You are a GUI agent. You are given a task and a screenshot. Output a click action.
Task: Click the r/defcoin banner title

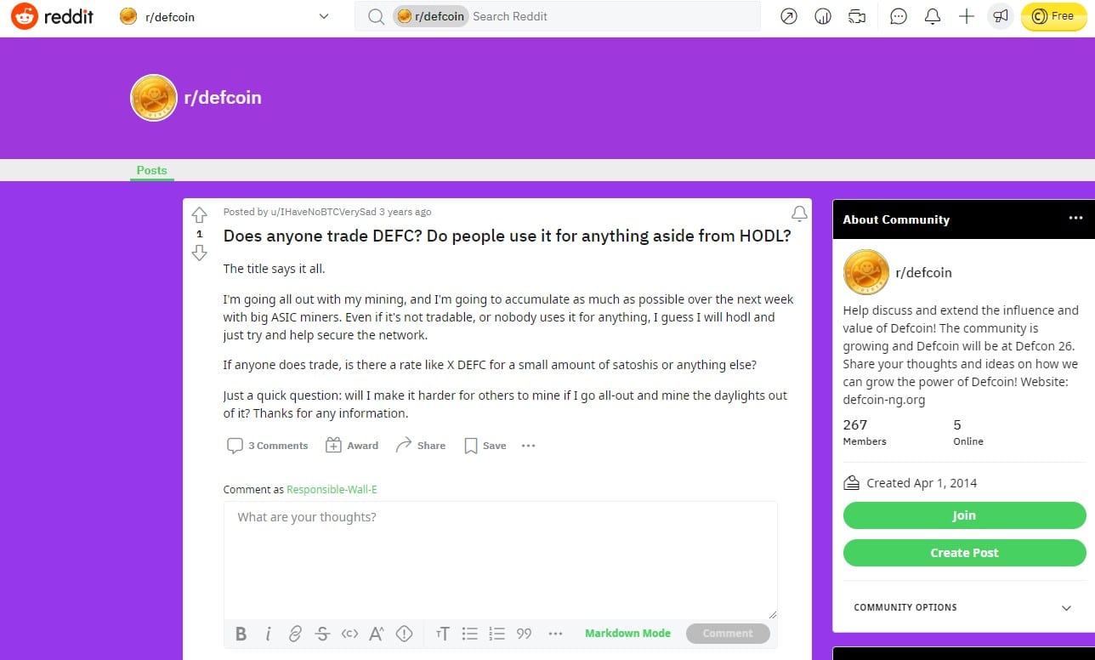[223, 98]
